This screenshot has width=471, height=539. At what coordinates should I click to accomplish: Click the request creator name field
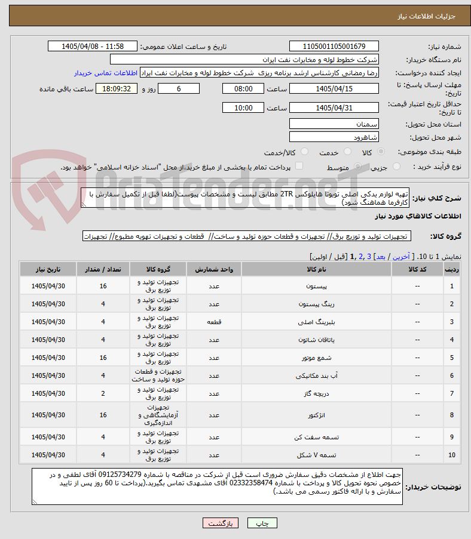pos(259,73)
